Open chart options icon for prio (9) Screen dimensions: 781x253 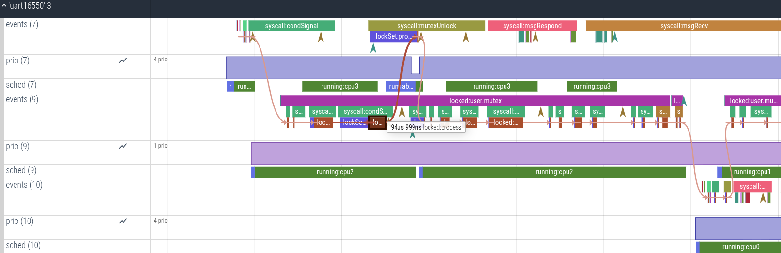(x=123, y=146)
